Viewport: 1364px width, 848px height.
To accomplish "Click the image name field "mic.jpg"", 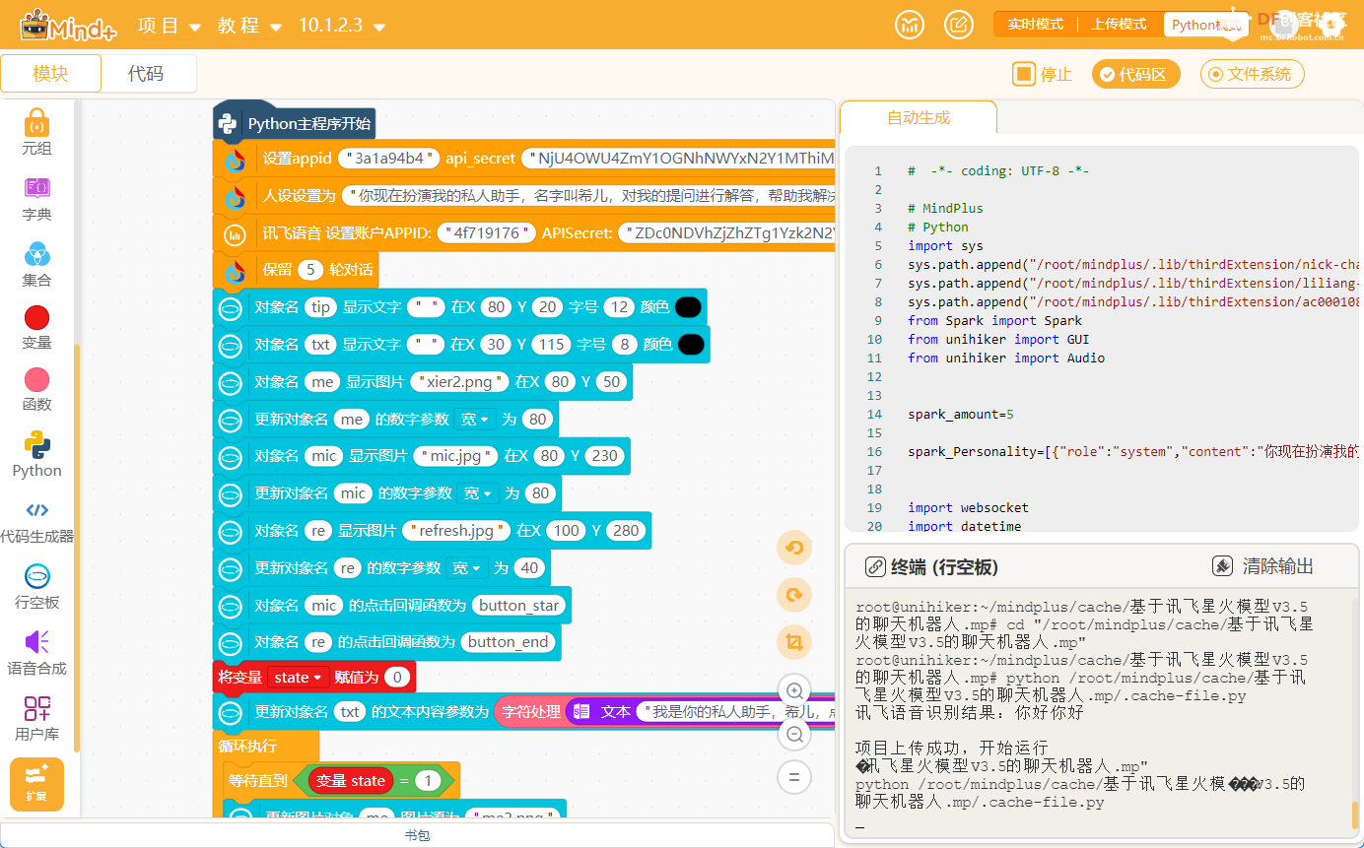I will [456, 456].
